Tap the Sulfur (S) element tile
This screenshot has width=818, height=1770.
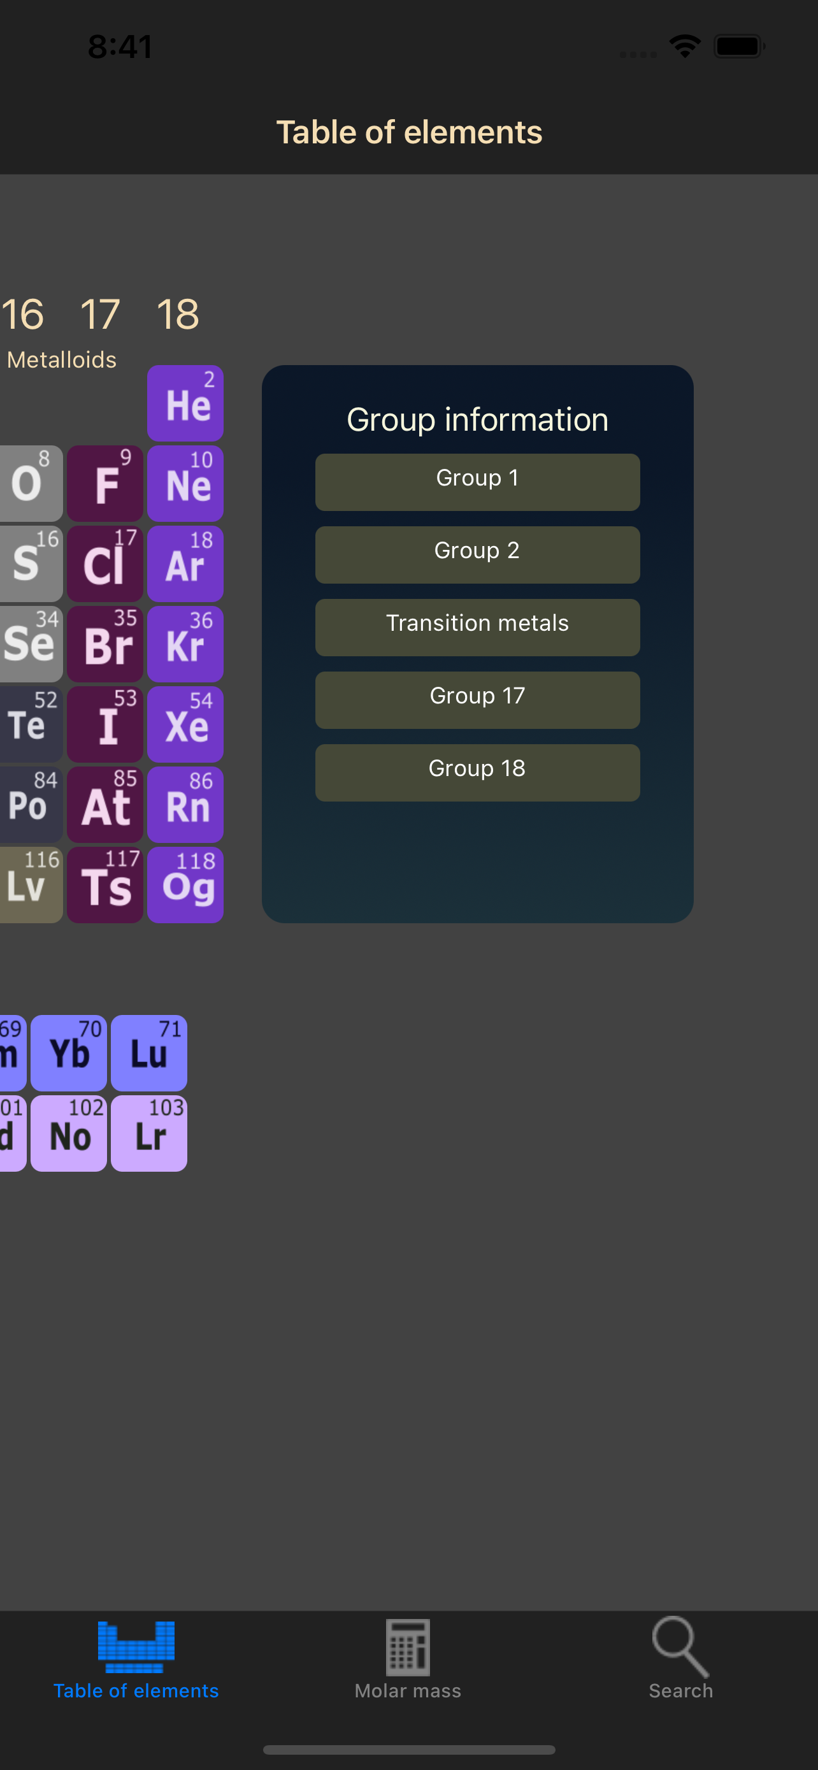click(x=31, y=564)
